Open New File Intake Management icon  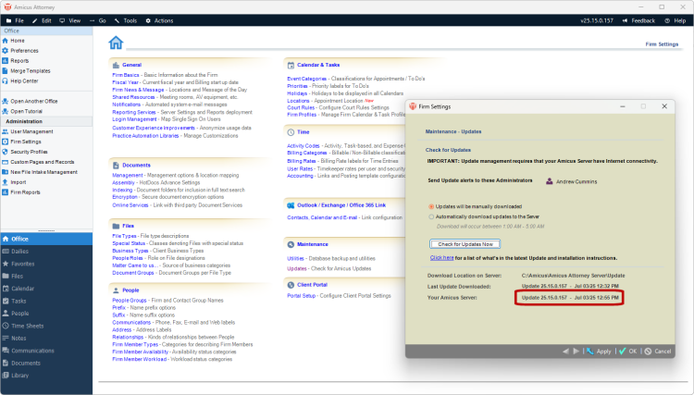coord(6,172)
